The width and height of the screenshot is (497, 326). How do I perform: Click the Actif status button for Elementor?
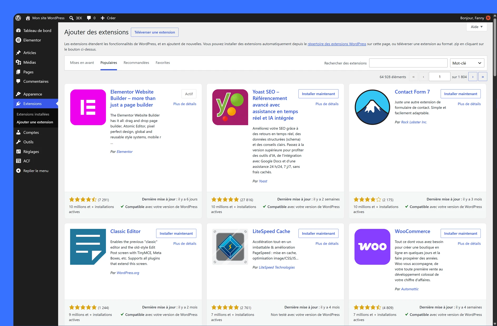[x=189, y=94]
